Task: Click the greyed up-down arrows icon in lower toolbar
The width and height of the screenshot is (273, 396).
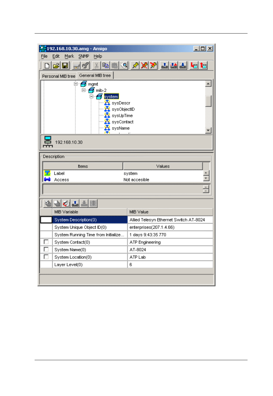Action: coord(93,203)
